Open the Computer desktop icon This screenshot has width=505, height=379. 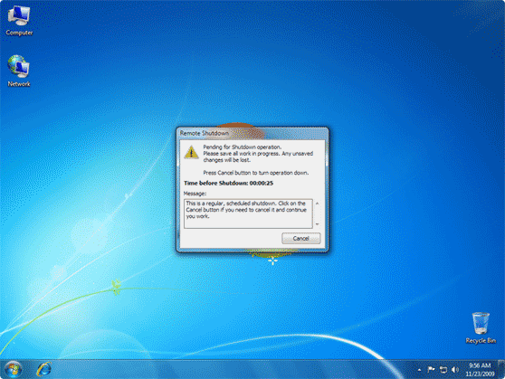coord(19,21)
